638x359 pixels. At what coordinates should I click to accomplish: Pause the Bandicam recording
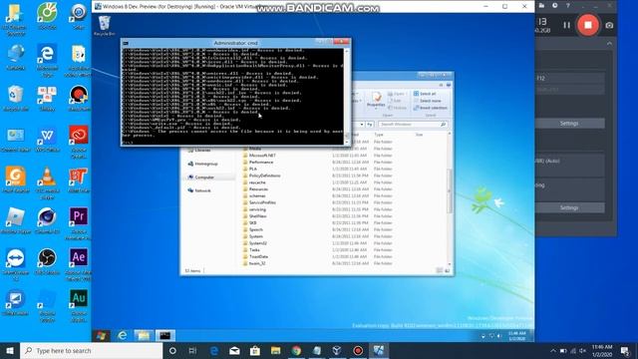coord(567,25)
